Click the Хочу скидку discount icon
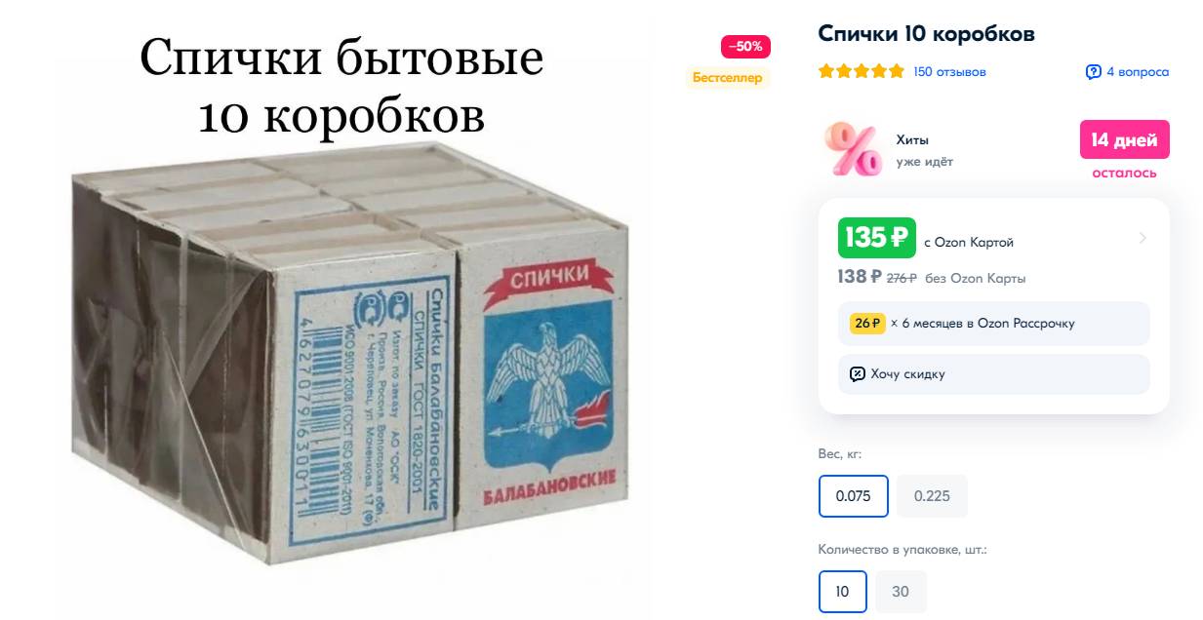The height and width of the screenshot is (620, 1203). pyautogui.click(x=858, y=373)
